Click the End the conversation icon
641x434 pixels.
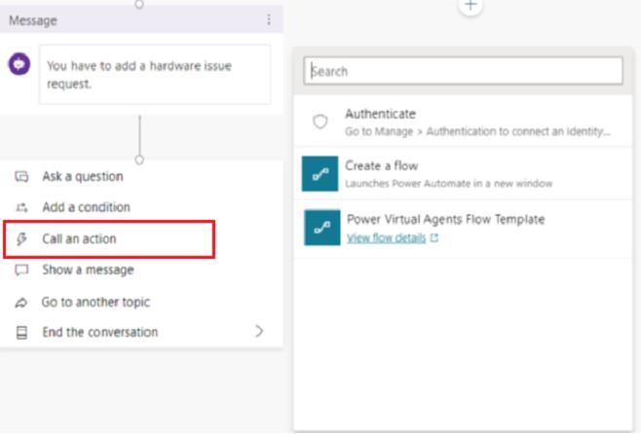click(21, 333)
